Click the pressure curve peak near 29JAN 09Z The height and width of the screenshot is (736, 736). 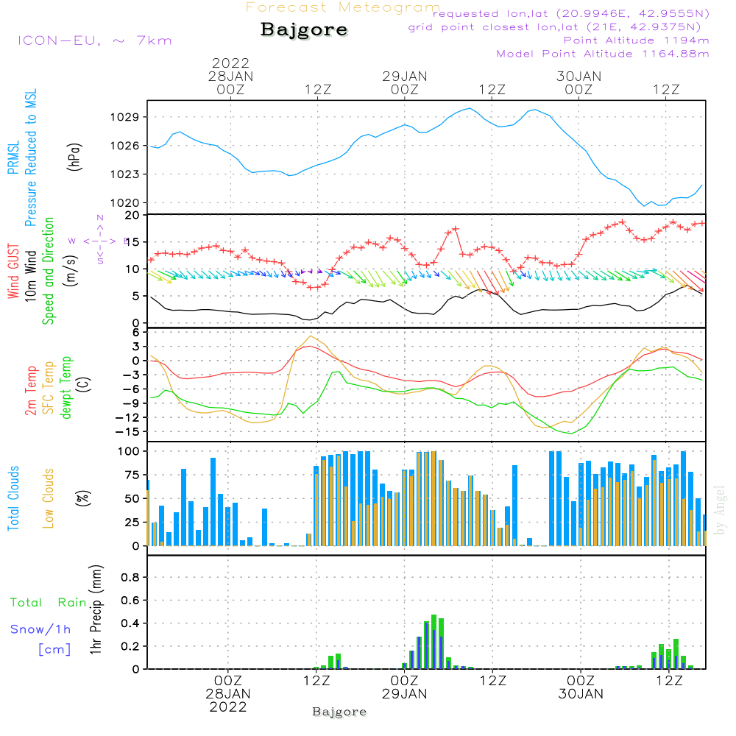470,108
